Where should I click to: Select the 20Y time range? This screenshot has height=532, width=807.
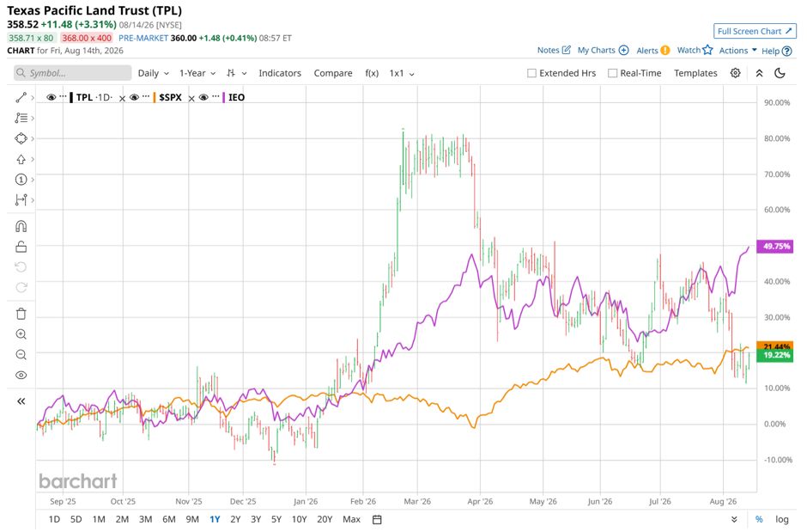pos(325,520)
